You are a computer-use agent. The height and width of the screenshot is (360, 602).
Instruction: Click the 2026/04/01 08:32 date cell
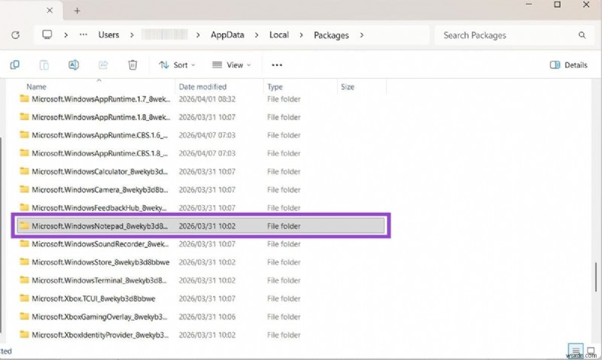tap(208, 99)
